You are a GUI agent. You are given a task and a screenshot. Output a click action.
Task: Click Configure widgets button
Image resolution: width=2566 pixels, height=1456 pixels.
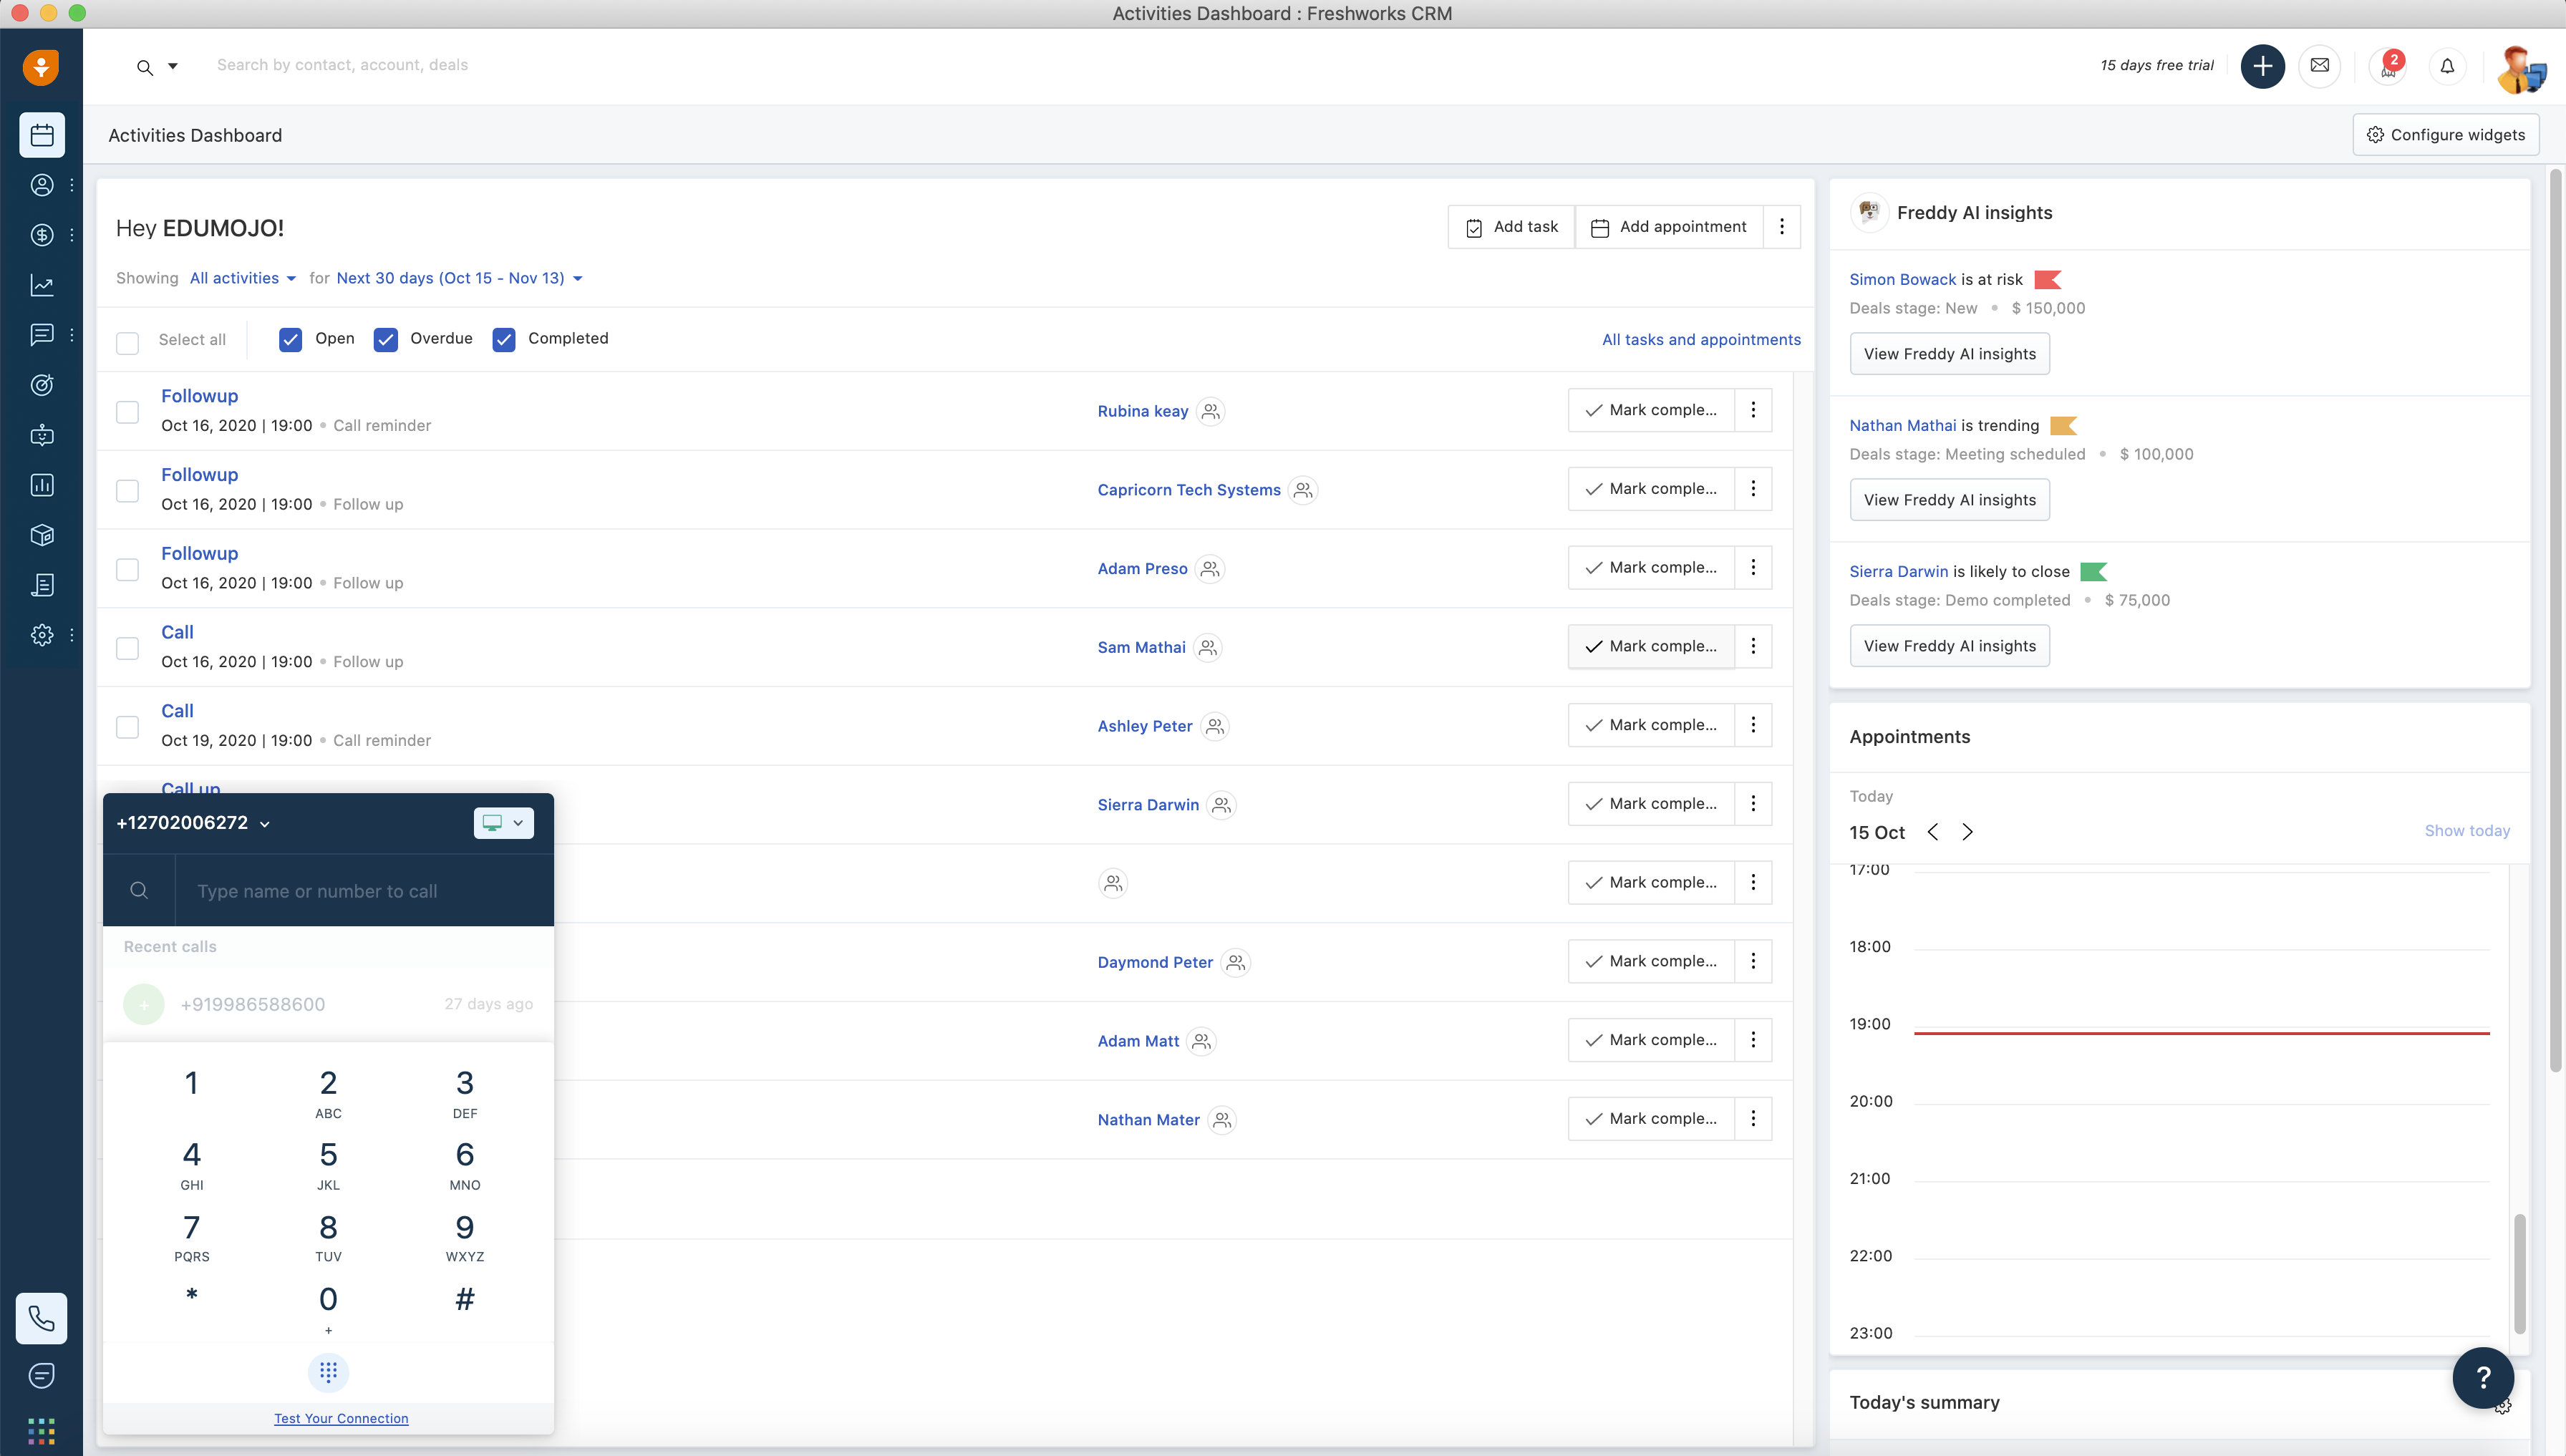(x=2444, y=134)
